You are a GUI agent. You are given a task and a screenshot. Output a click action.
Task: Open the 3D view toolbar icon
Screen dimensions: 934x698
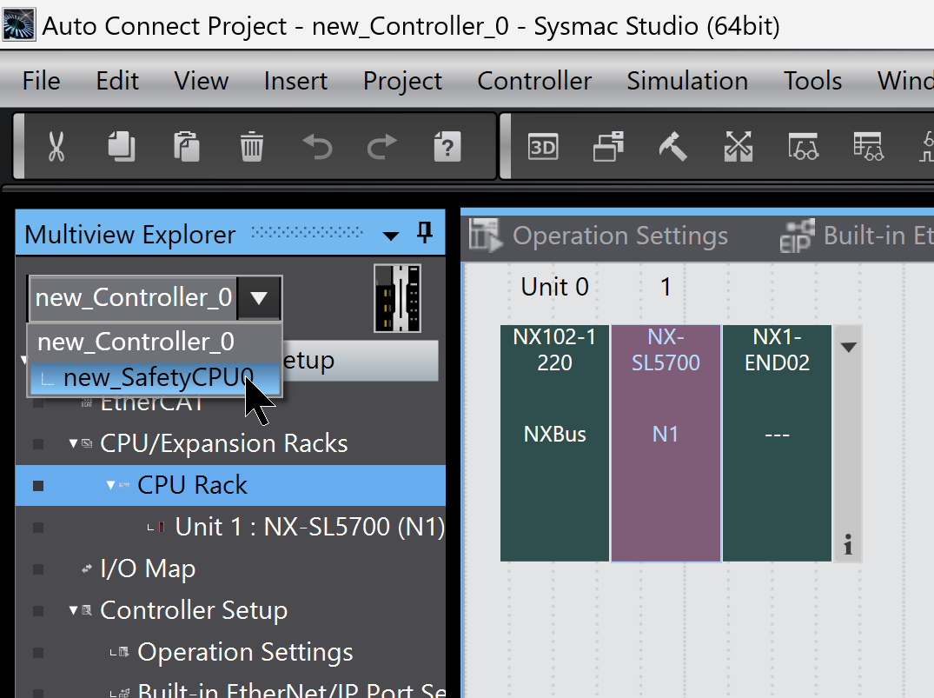pyautogui.click(x=543, y=147)
